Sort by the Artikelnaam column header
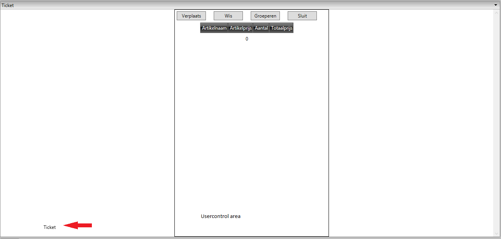 [x=214, y=28]
